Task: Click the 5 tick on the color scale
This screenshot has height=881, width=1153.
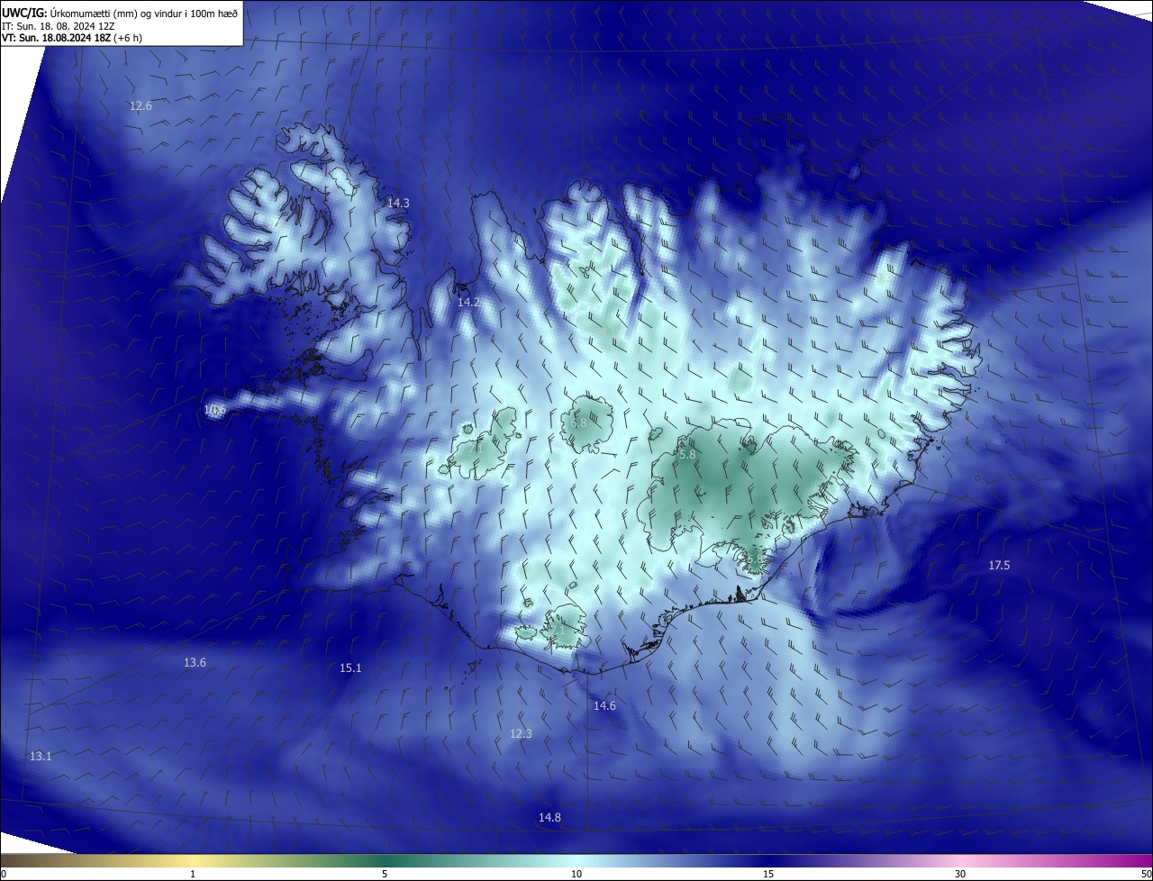Action: (x=385, y=874)
